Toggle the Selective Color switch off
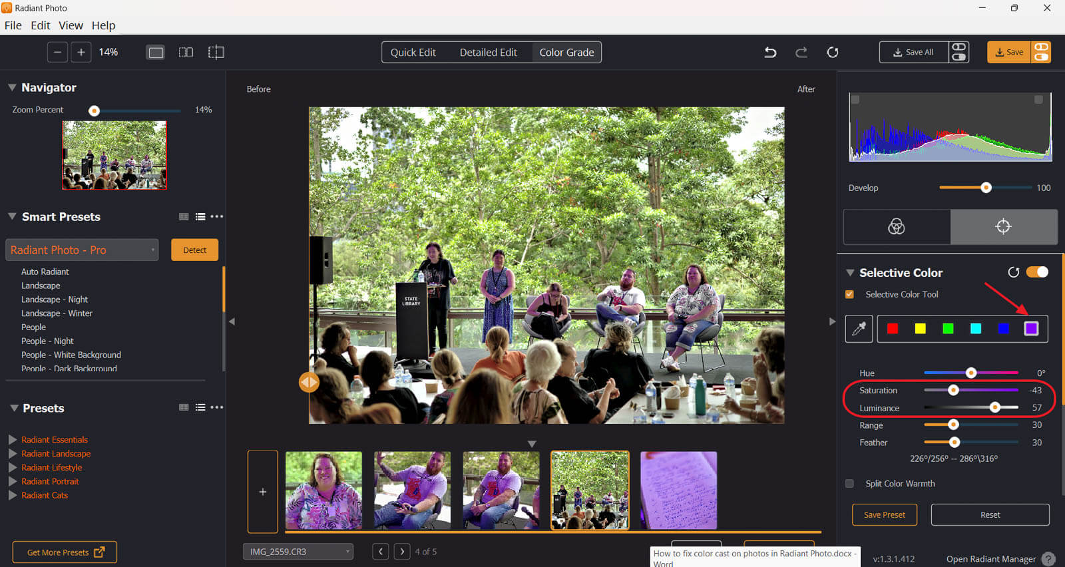The height and width of the screenshot is (567, 1065). coord(1036,272)
